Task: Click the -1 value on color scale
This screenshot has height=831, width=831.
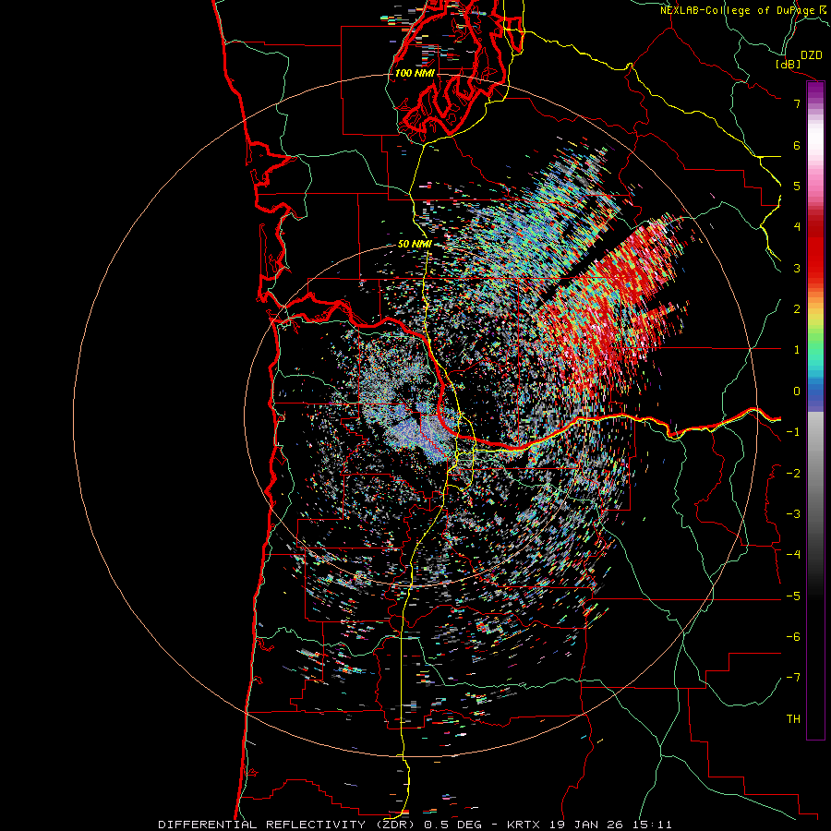Action: pyautogui.click(x=793, y=432)
